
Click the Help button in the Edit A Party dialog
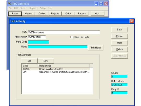tap(120, 43)
